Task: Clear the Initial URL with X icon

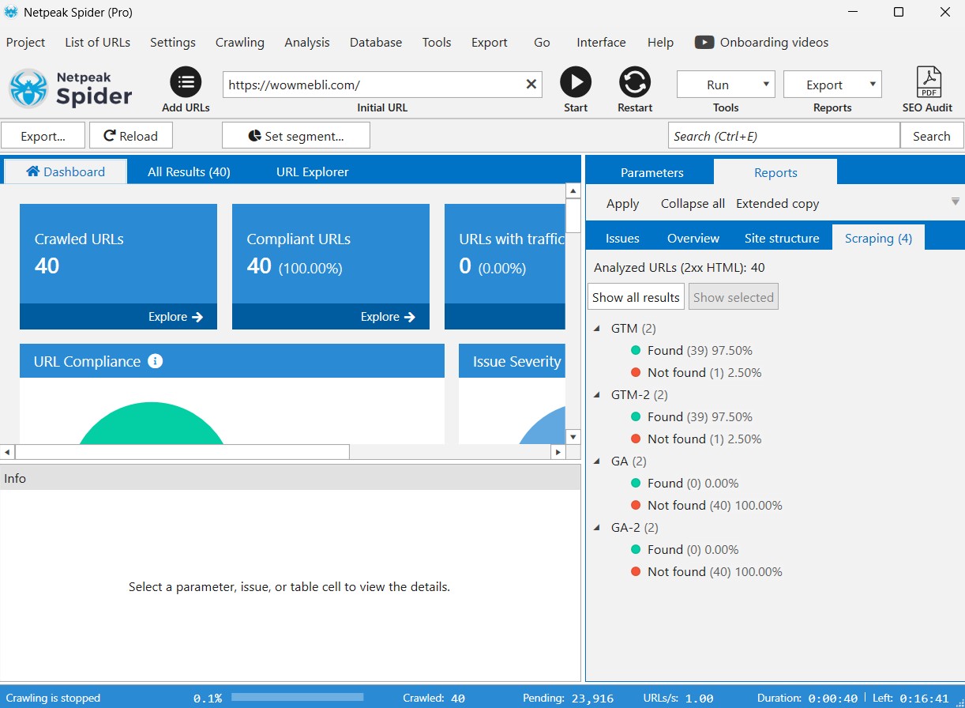Action: tap(531, 85)
